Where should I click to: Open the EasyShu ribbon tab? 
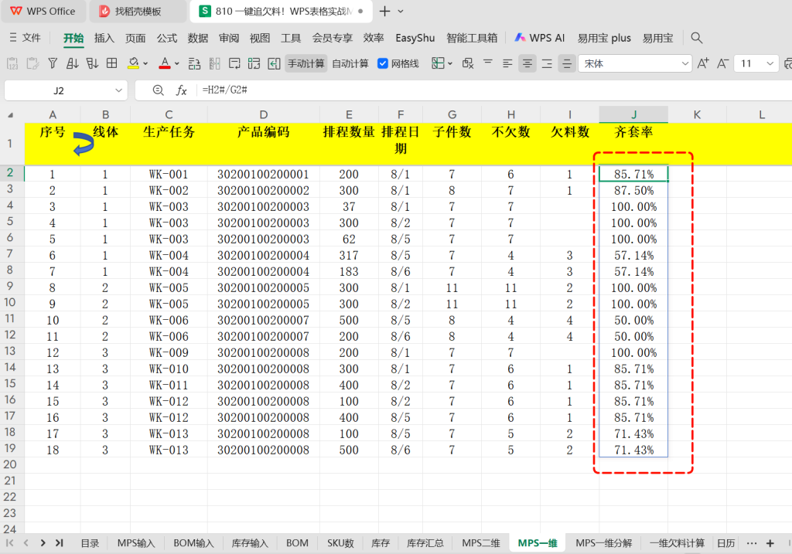pos(415,38)
